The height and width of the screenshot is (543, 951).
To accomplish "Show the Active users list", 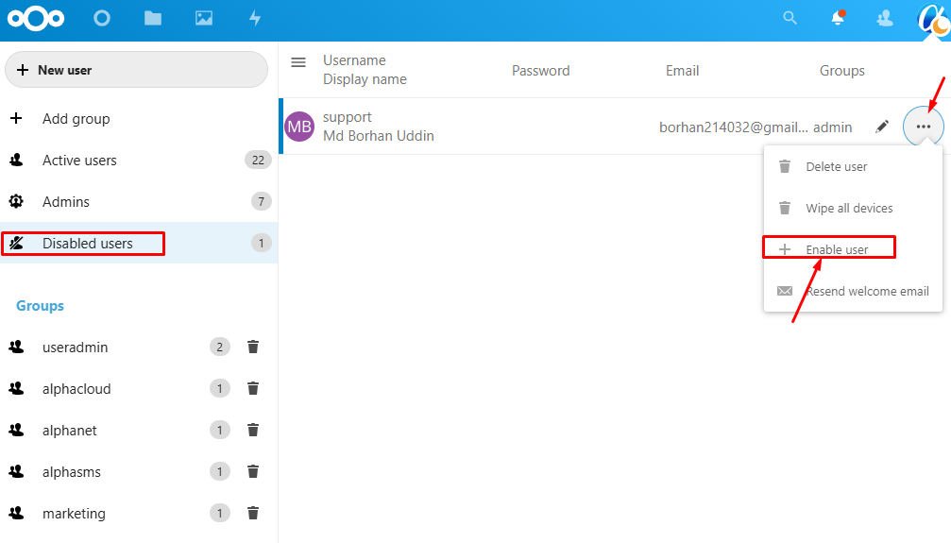I will tap(79, 161).
